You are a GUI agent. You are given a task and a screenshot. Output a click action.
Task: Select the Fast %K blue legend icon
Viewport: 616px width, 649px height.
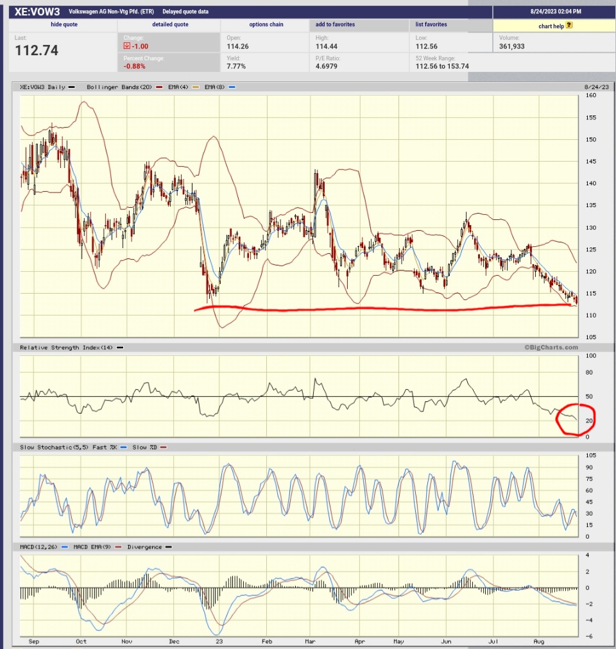point(123,447)
